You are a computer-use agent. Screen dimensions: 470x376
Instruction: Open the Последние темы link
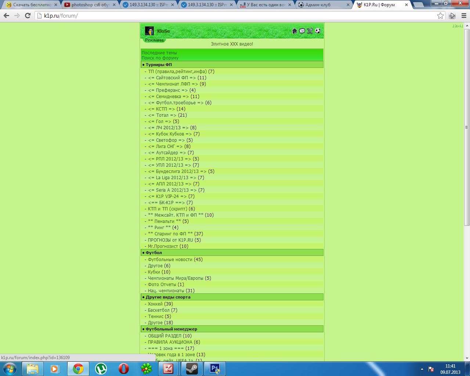159,53
